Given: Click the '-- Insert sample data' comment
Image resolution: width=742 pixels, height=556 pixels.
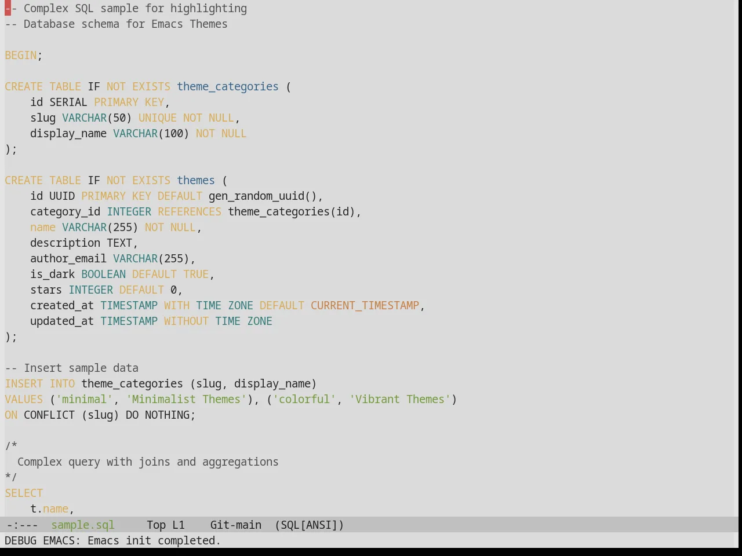Looking at the screenshot, I should 72,368.
